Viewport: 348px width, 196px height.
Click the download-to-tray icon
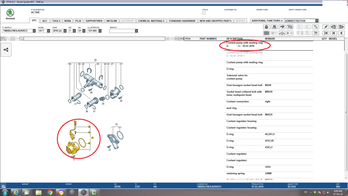click(x=282, y=33)
